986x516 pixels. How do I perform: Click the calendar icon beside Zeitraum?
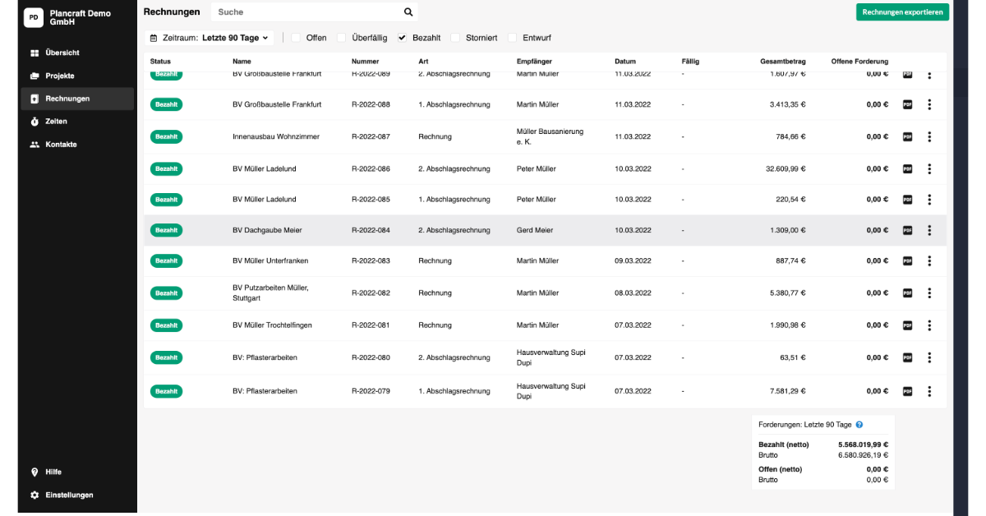coord(154,38)
